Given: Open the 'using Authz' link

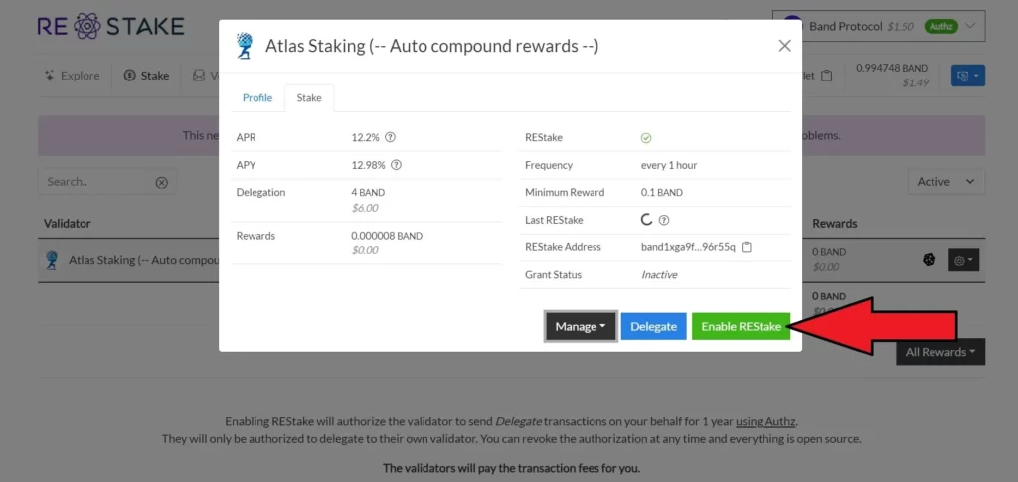Looking at the screenshot, I should pos(766,421).
